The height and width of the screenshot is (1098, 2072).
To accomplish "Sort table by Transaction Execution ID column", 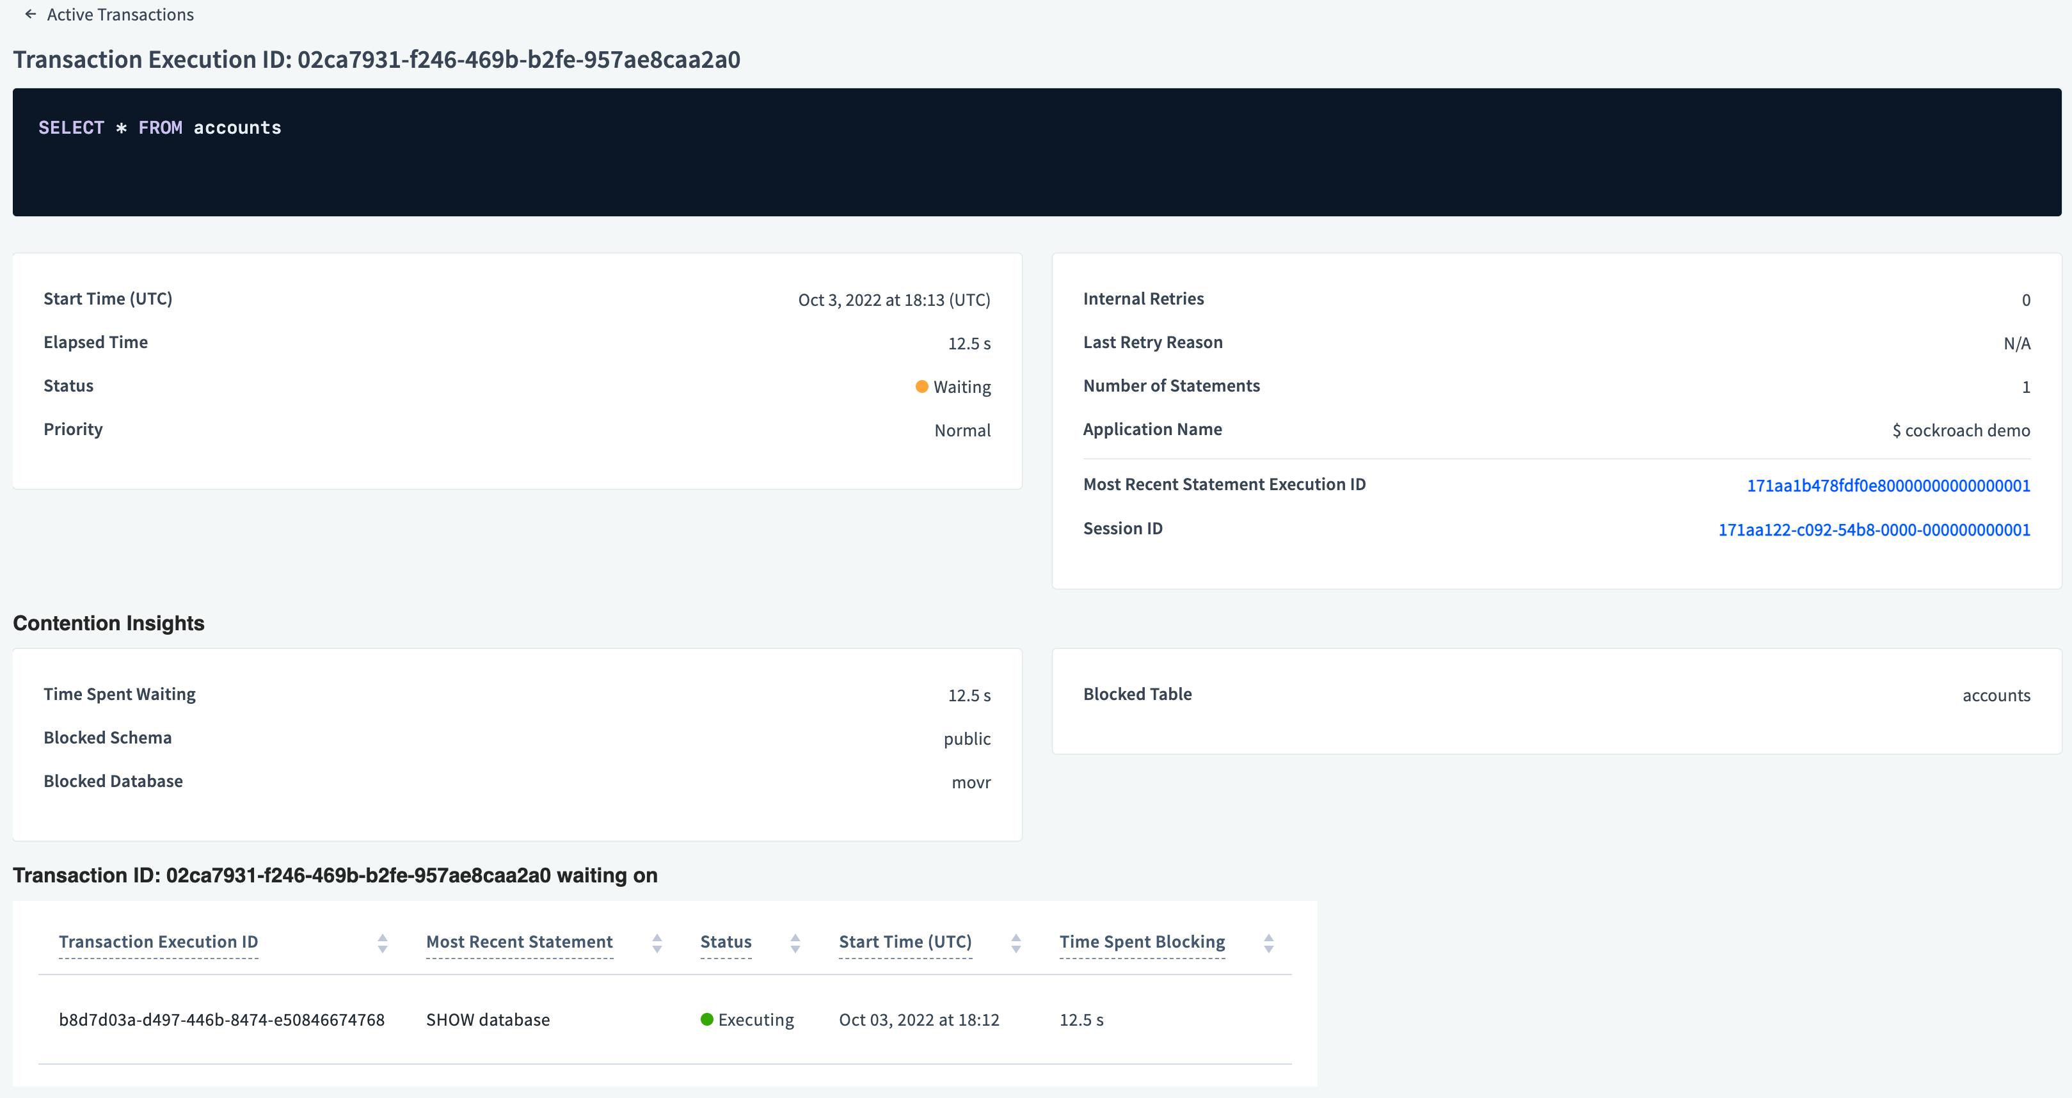I will tap(382, 941).
